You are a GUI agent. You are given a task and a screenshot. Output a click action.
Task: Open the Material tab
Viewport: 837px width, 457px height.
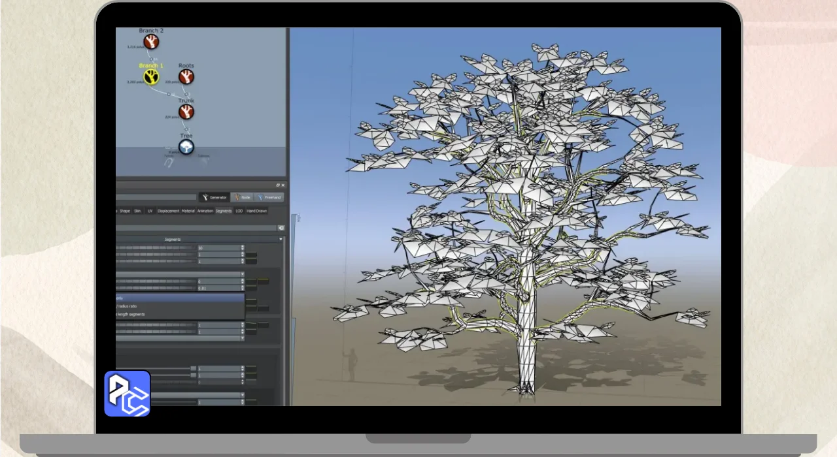[188, 211]
